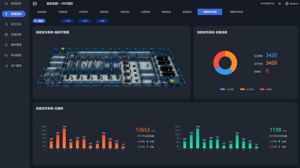
Task: Click the 系统首页 home icon in sidebar
Action: (6, 3)
